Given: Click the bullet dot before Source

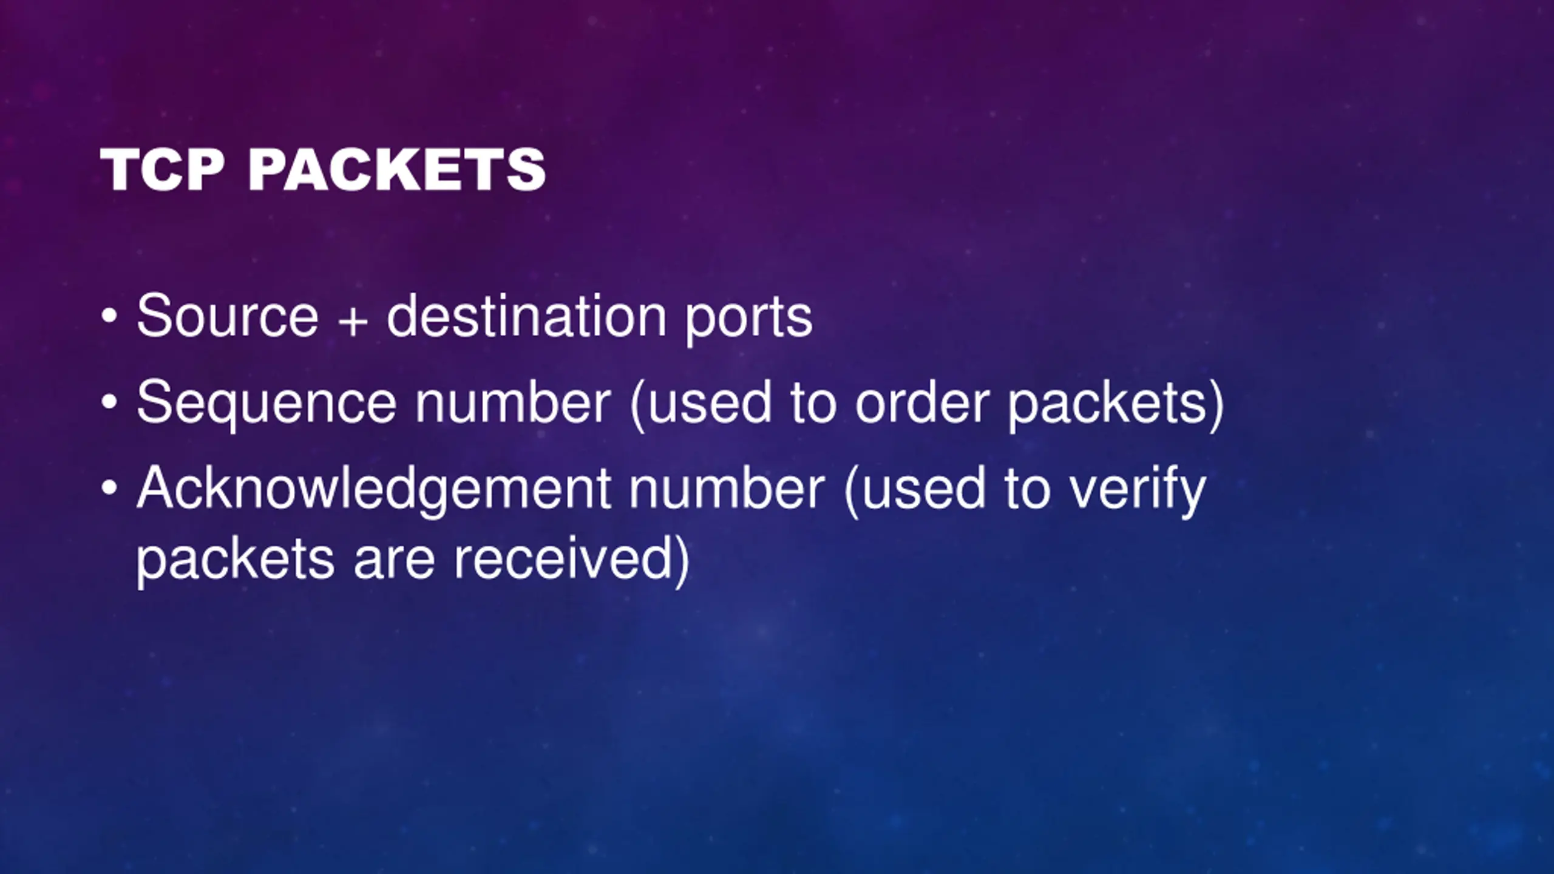Looking at the screenshot, I should [x=109, y=316].
